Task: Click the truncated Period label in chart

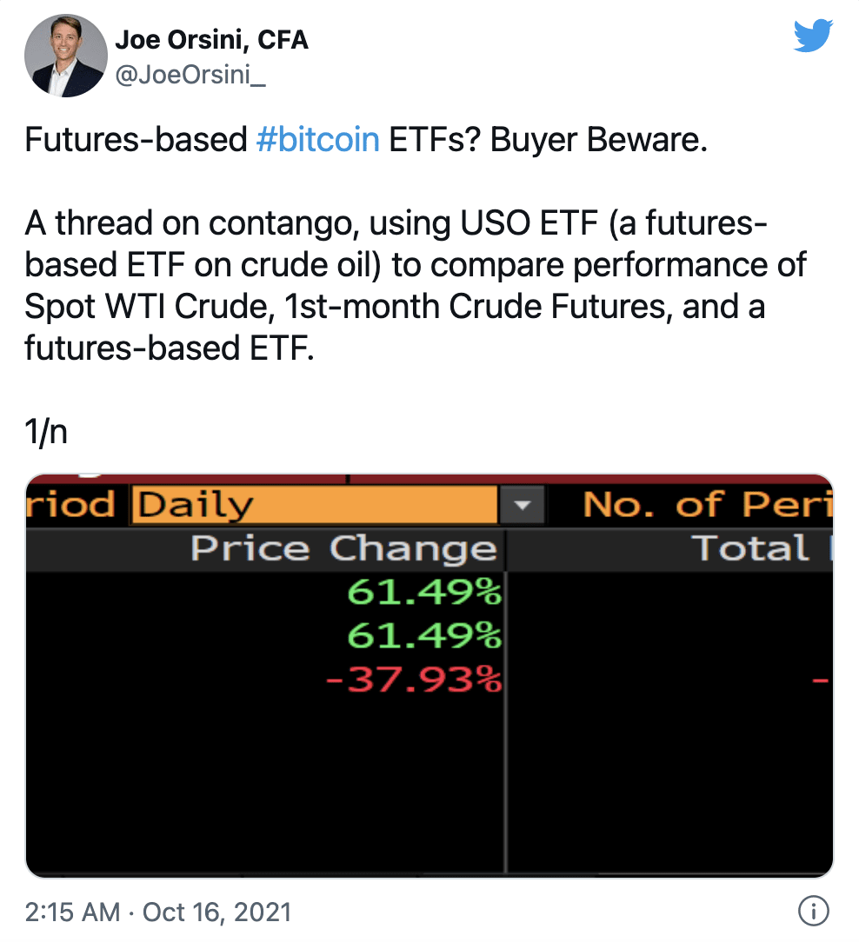Action: [70, 504]
